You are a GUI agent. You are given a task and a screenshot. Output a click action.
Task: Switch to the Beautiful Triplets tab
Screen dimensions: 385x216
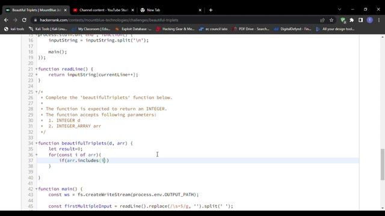coord(36,10)
